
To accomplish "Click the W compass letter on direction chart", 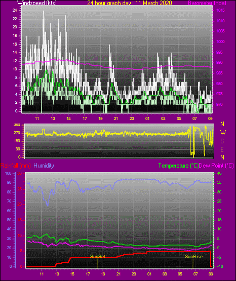I will point(223,133).
